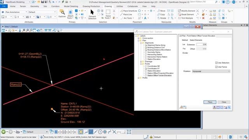This screenshot has width=249, height=140.
Task: Click the Close button in labeler
Action: [x=224, y=102]
